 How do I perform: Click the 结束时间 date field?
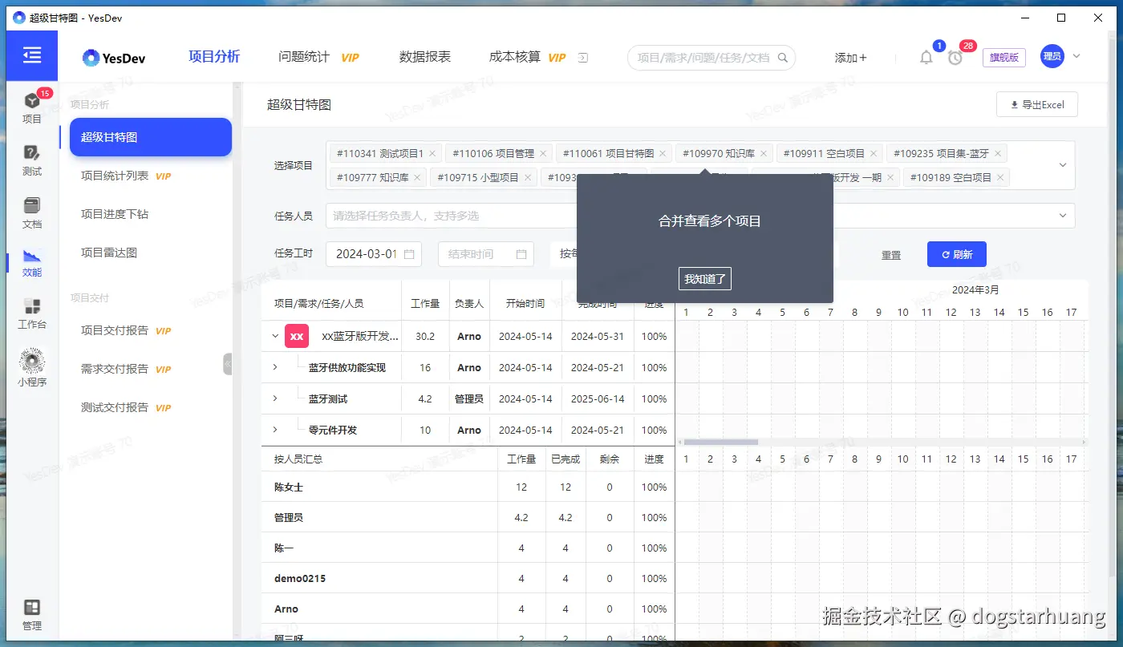[486, 254]
